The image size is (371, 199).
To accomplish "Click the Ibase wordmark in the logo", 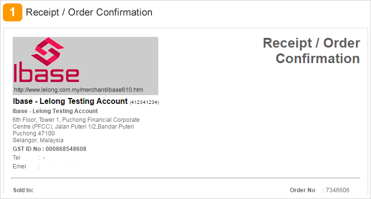I will [x=47, y=72].
